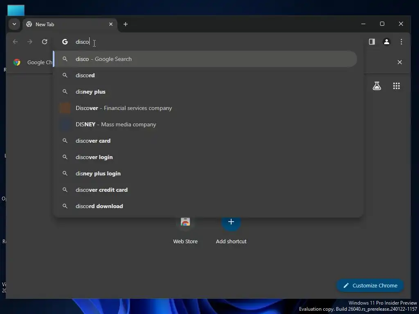Open the side panel icon
The image size is (419, 314).
(x=372, y=42)
